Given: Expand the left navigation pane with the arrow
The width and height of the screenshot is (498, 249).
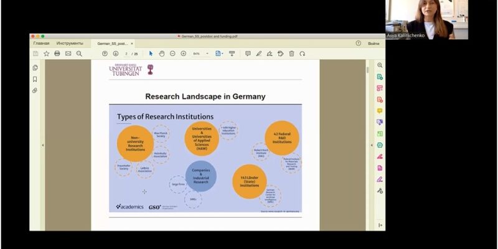Looking at the screenshot, I should coord(43,145).
